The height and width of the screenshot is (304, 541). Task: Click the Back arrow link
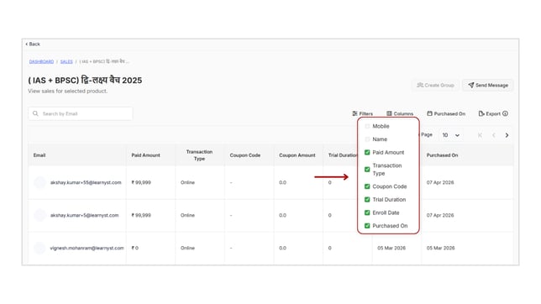(x=33, y=45)
